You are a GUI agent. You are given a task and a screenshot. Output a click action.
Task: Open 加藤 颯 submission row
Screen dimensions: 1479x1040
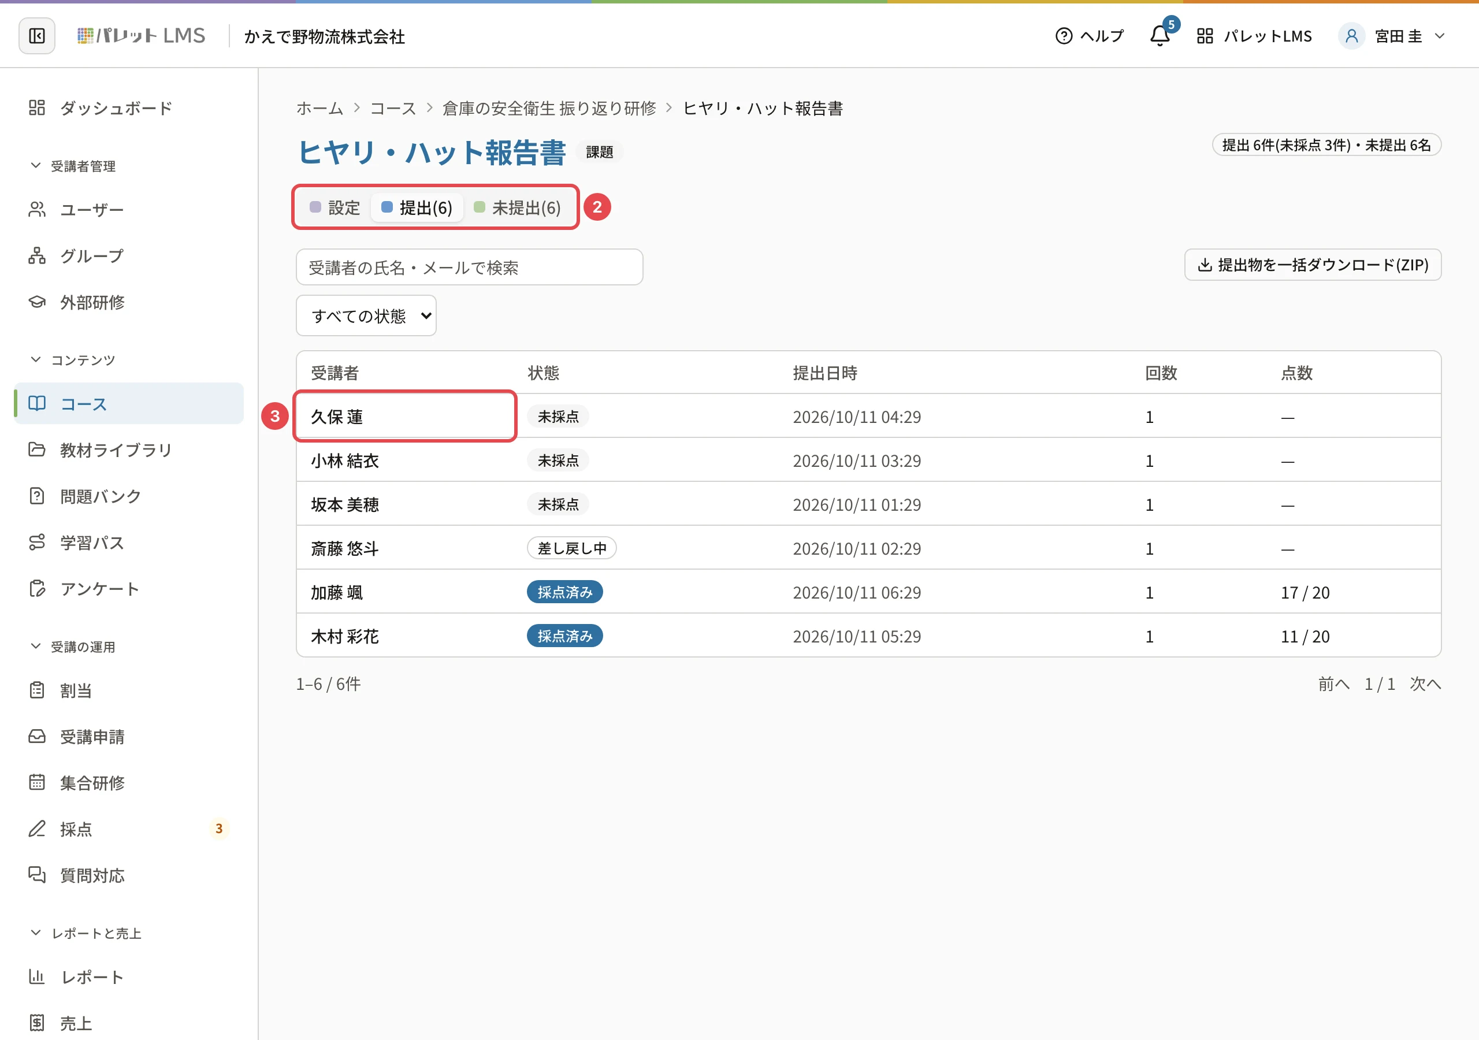coord(868,592)
